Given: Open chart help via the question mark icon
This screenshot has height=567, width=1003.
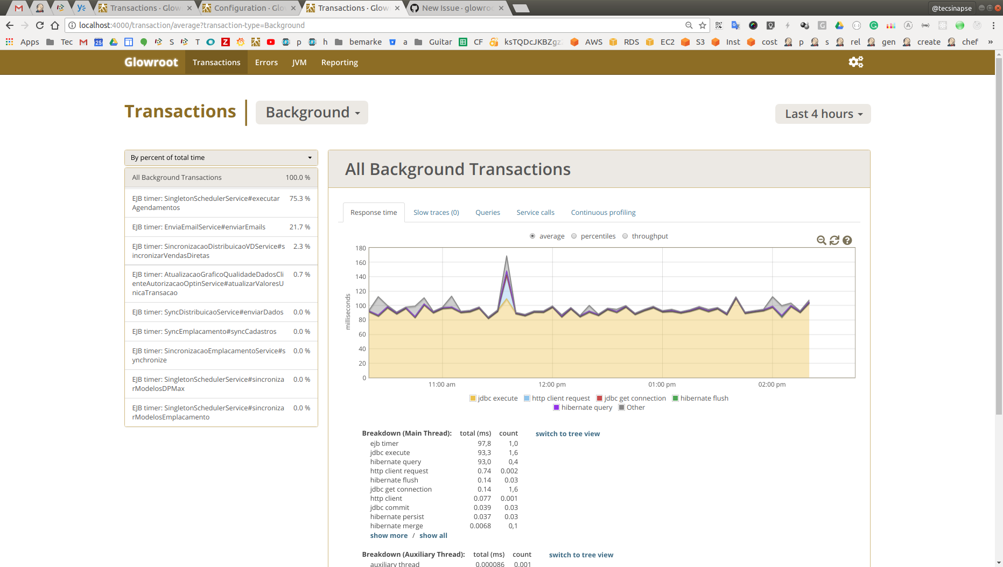Looking at the screenshot, I should coord(848,240).
